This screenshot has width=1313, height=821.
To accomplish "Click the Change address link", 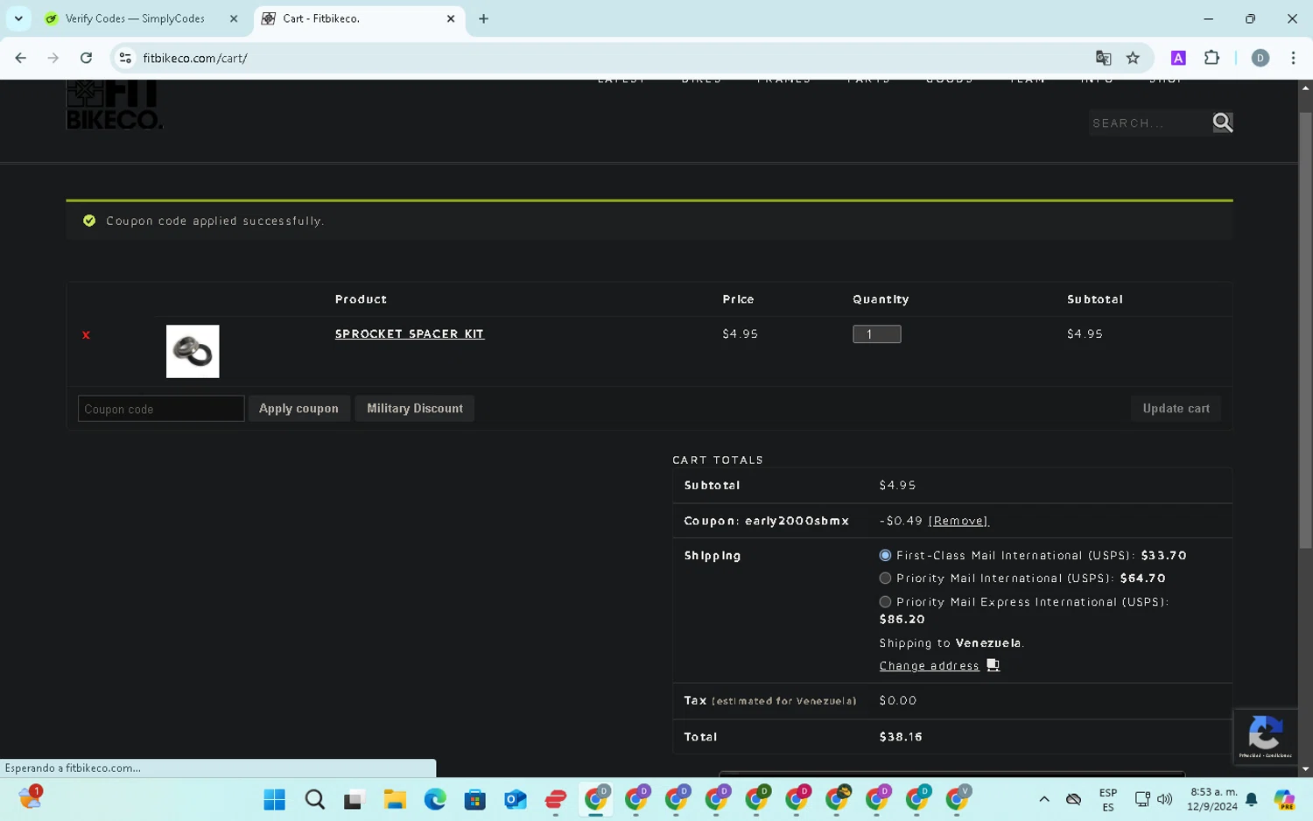I will 929,666.
